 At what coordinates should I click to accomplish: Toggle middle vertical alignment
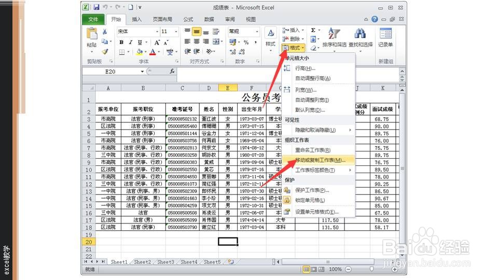pyautogui.click(x=197, y=32)
